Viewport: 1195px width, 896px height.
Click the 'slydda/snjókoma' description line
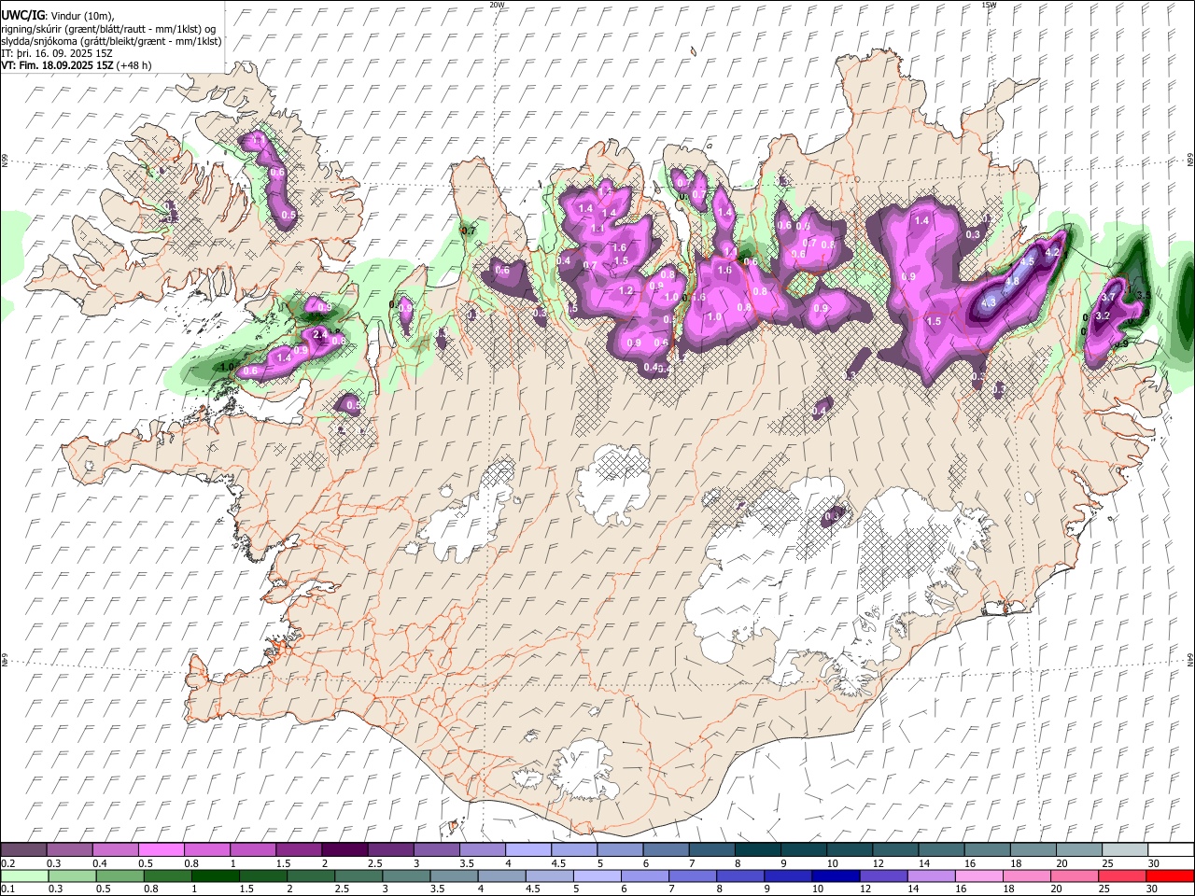tap(112, 41)
